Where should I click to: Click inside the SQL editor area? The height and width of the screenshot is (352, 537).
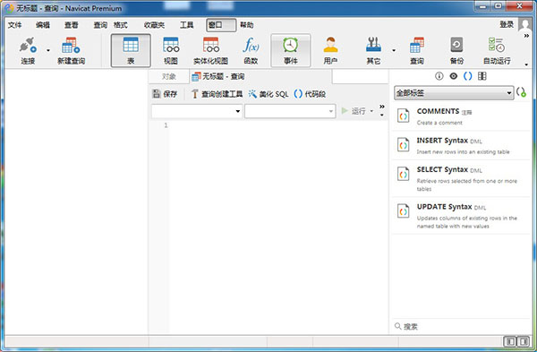[x=278, y=227]
